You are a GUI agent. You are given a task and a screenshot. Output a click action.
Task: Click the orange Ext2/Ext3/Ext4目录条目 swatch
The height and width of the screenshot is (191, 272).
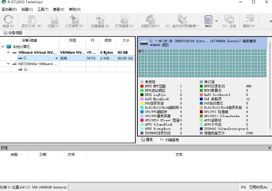click(201, 107)
